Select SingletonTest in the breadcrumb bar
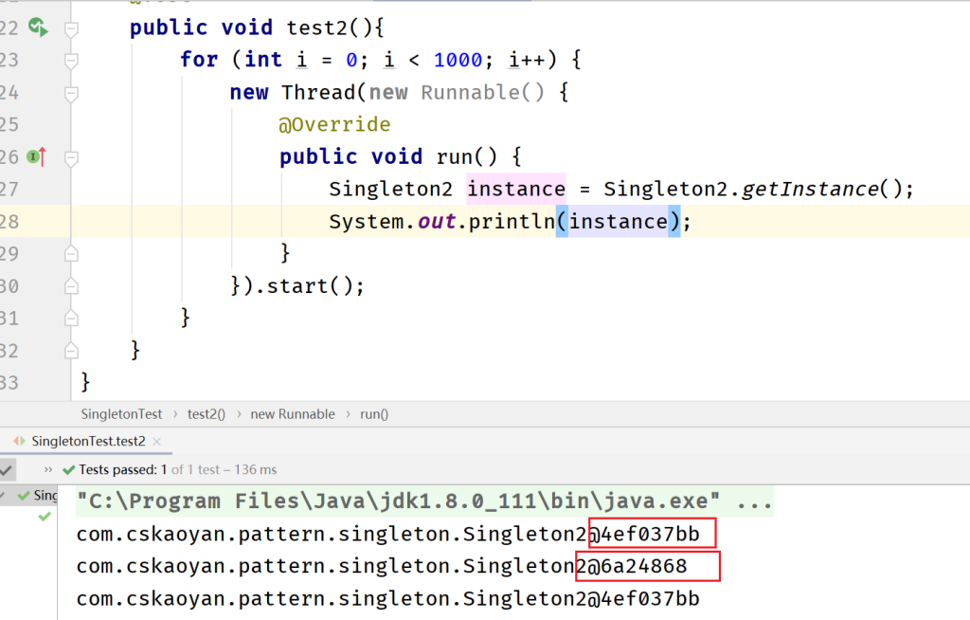Viewport: 970px width, 620px height. (121, 413)
